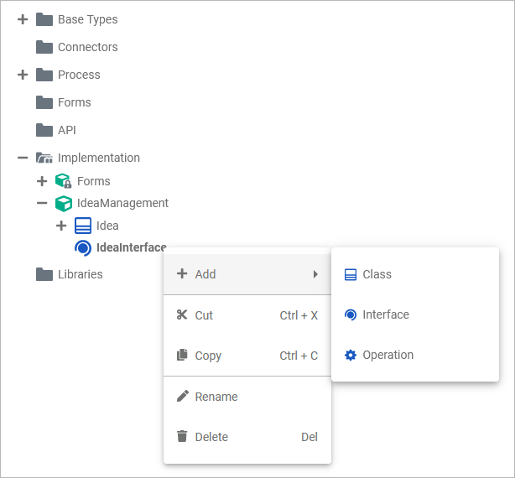Click the IdeaManagement green package icon
Viewport: 515px width, 478px height.
click(63, 203)
